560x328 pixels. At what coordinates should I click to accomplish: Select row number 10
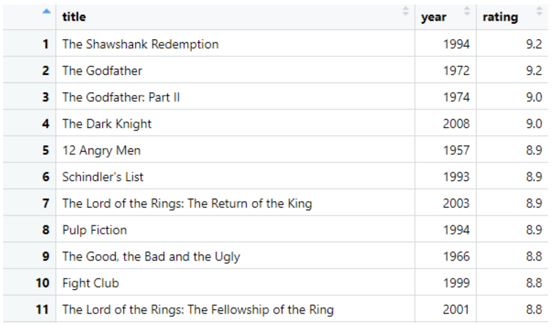43,284
